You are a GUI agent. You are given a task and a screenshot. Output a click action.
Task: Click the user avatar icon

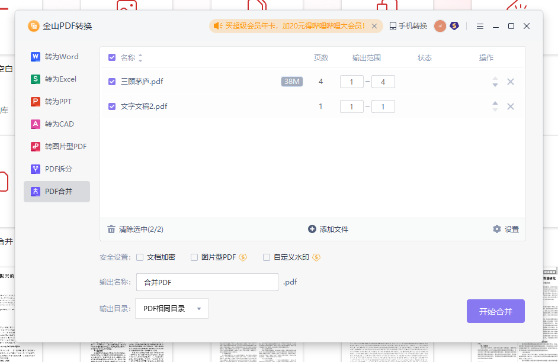440,26
